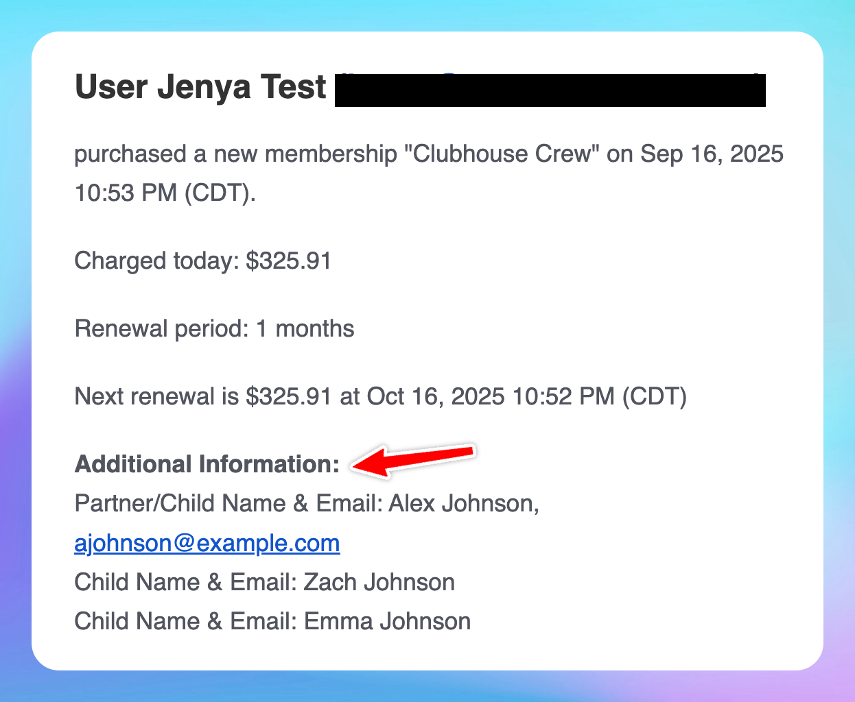Select the Next renewal Oct 16 line
The width and height of the screenshot is (855, 702).
381,396
